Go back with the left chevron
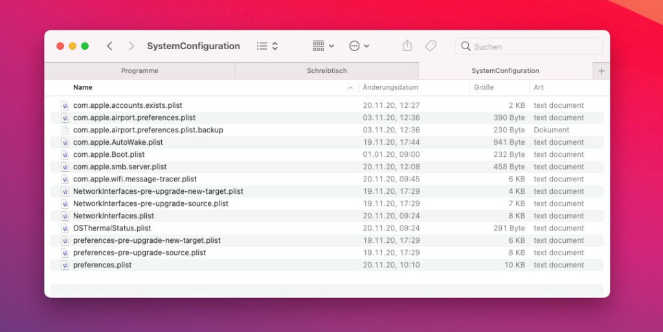Viewport: 663px width, 332px height. tap(109, 46)
